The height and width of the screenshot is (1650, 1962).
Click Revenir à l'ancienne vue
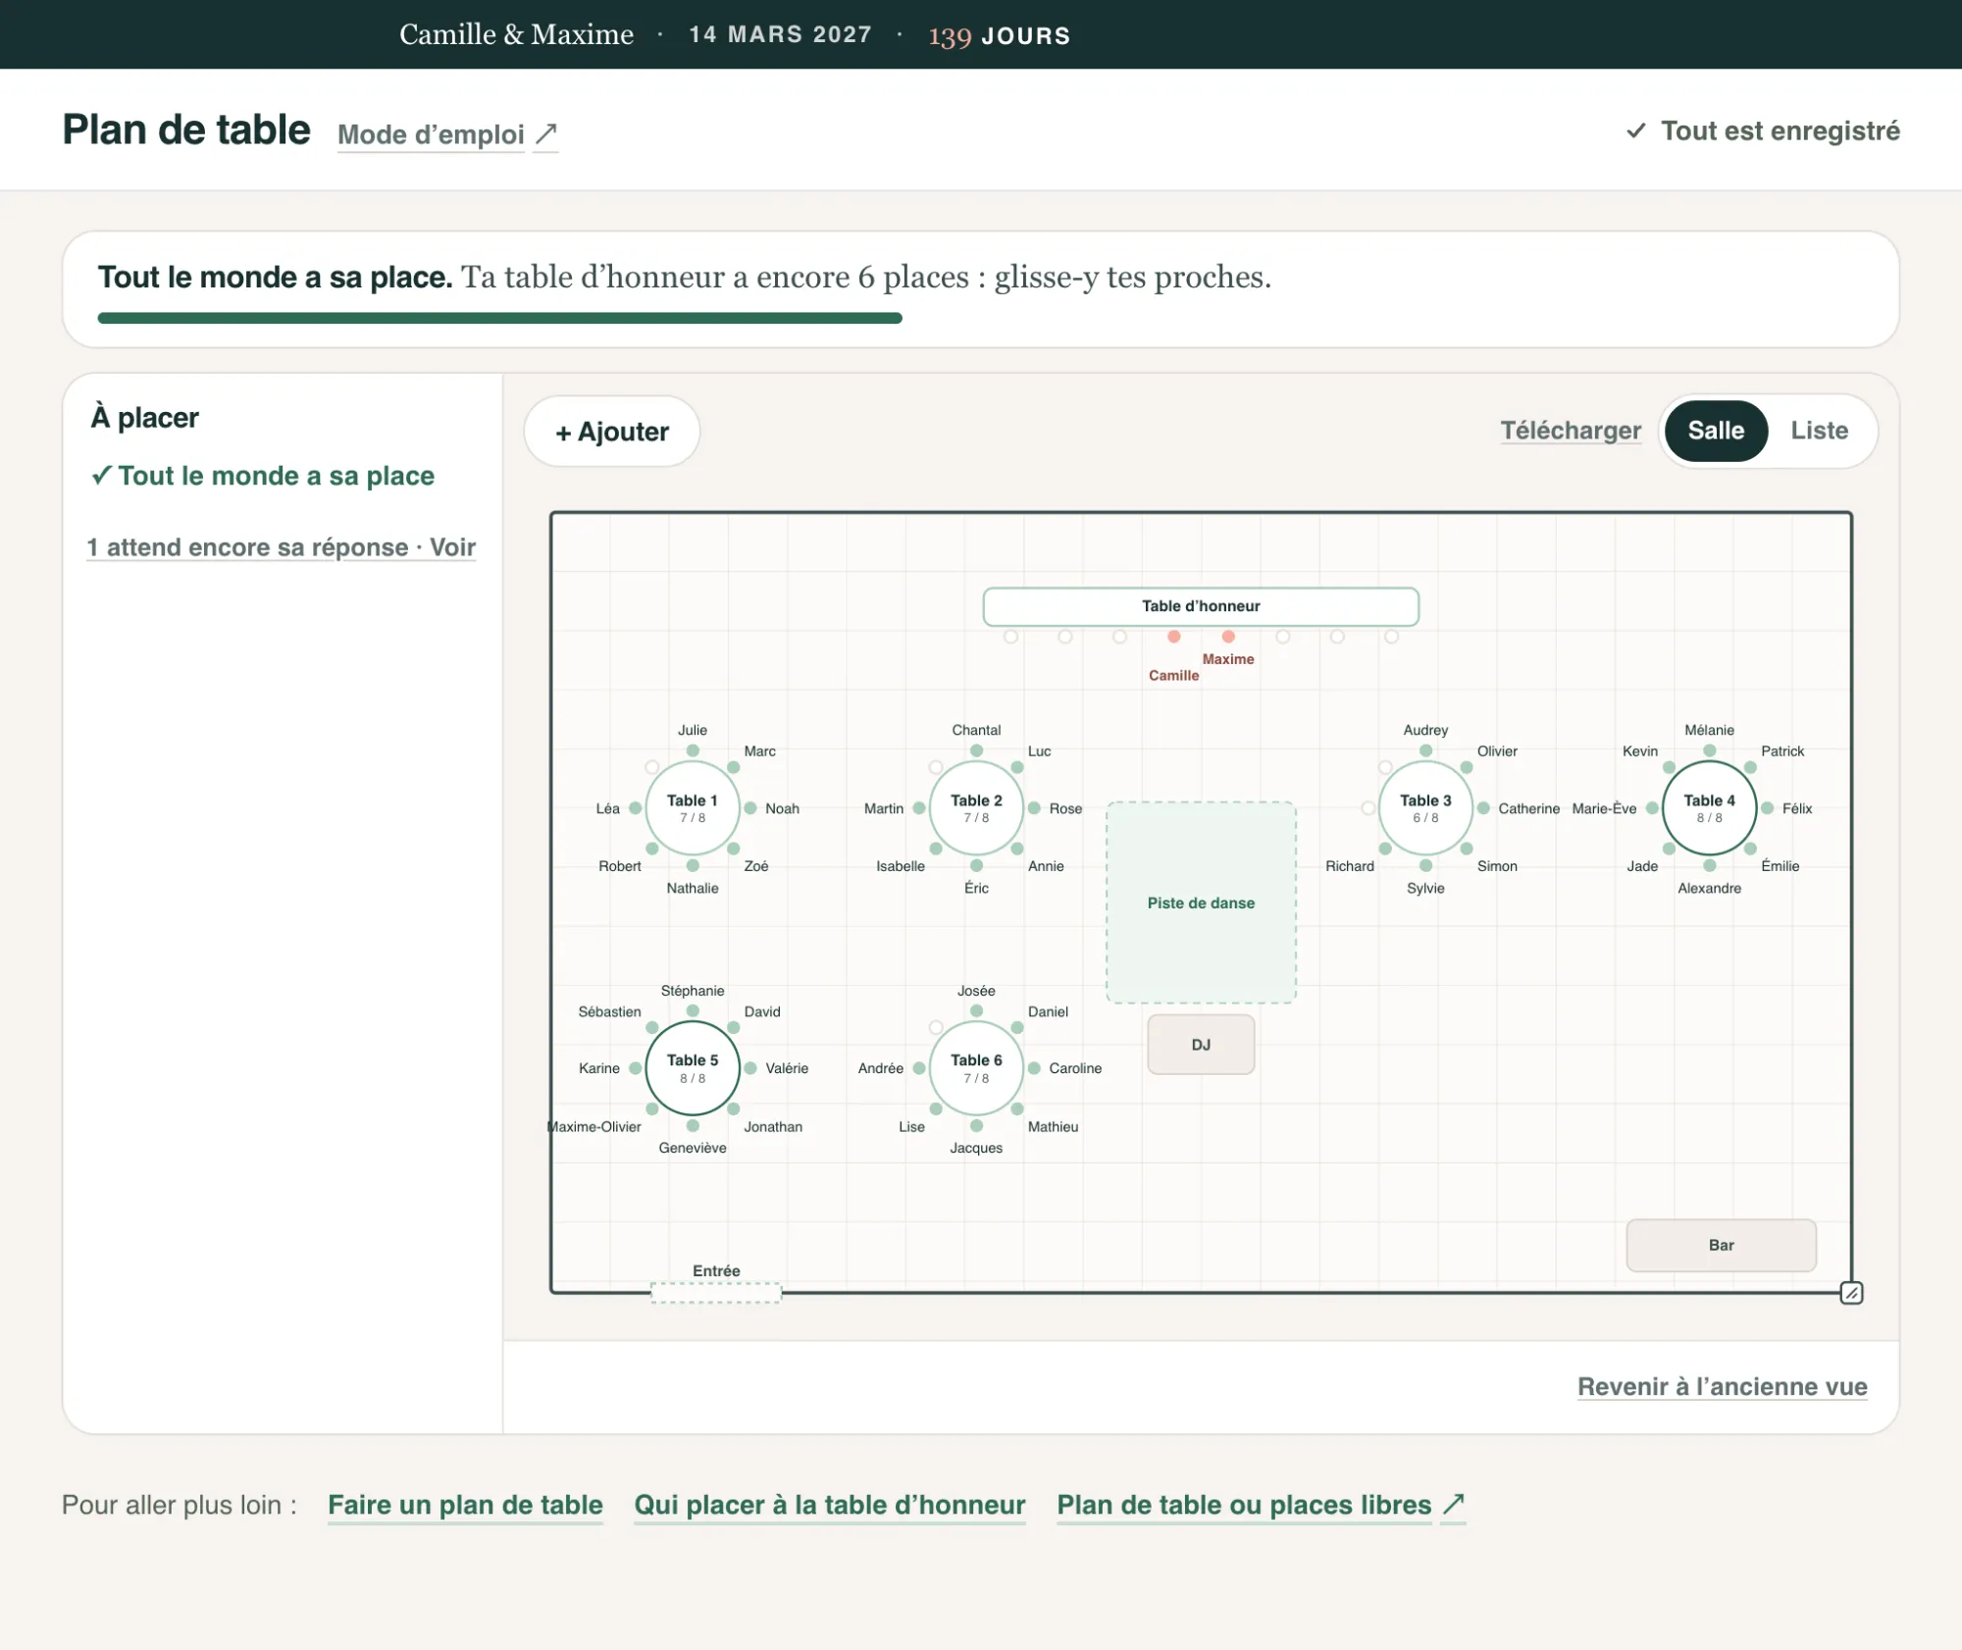click(1722, 1386)
